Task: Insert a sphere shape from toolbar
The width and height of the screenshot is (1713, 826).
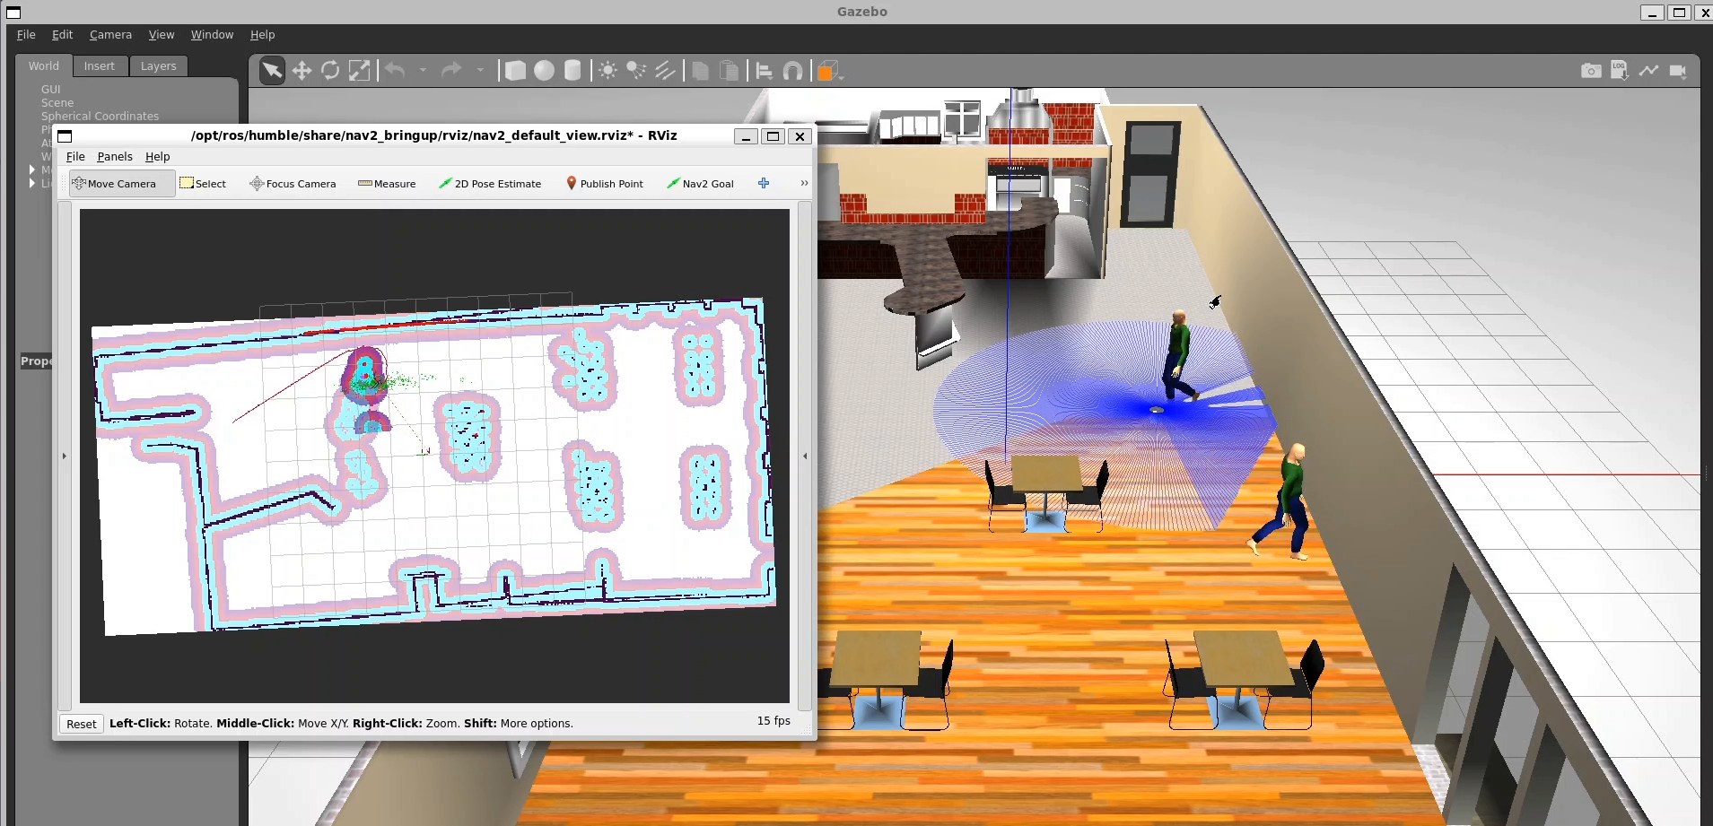Action: pyautogui.click(x=544, y=71)
